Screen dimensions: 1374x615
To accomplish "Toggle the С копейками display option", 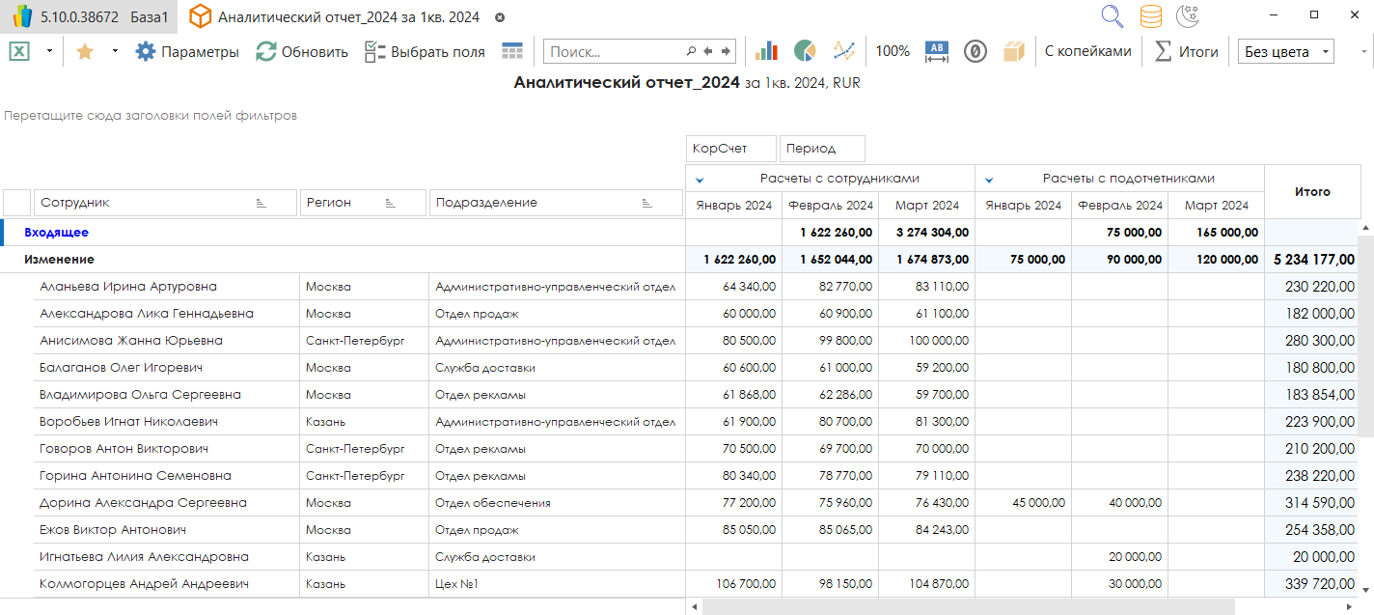I will coord(1087,51).
